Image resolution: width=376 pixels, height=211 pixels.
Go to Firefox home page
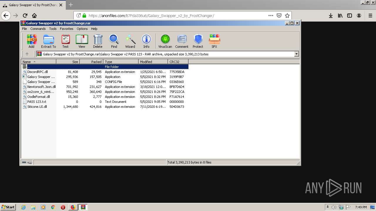(x=34, y=16)
